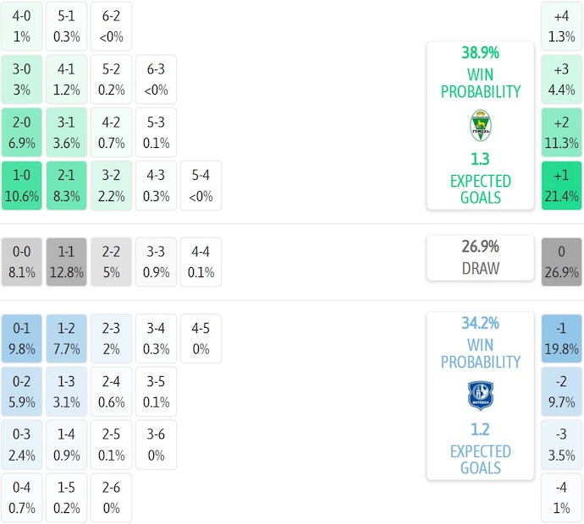Select the 1-0 scoreline cell

[21, 186]
